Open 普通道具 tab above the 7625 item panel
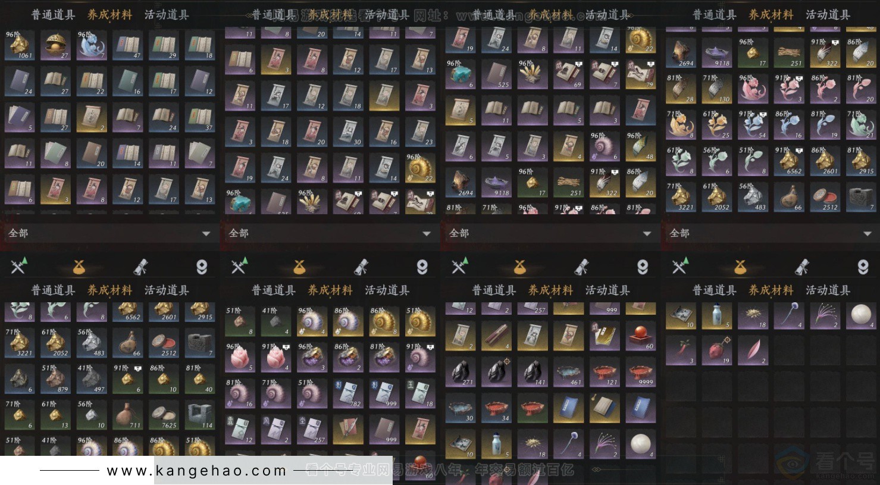This screenshot has width=880, height=485. click(53, 290)
